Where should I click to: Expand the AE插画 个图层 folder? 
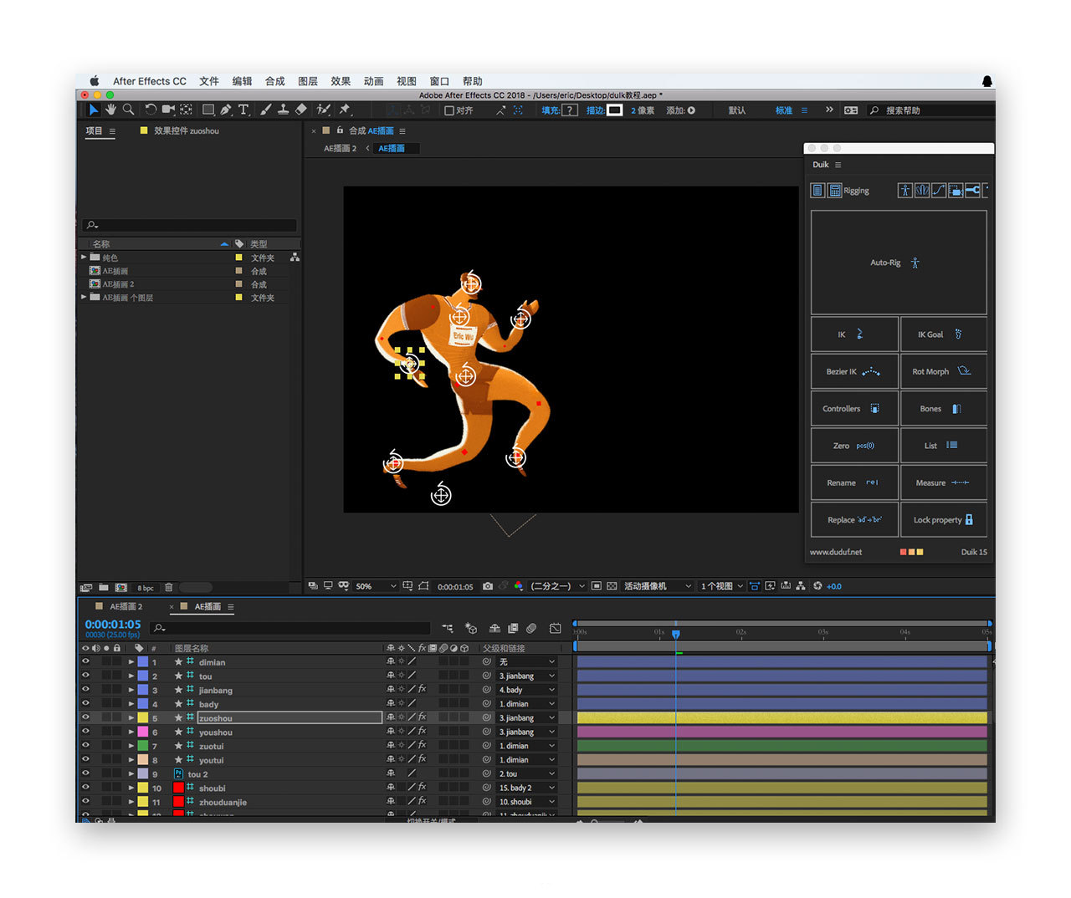click(x=84, y=297)
